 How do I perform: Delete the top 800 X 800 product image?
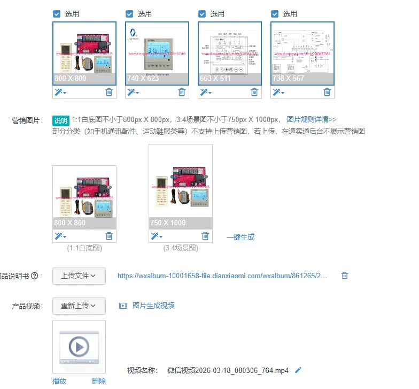[109, 92]
